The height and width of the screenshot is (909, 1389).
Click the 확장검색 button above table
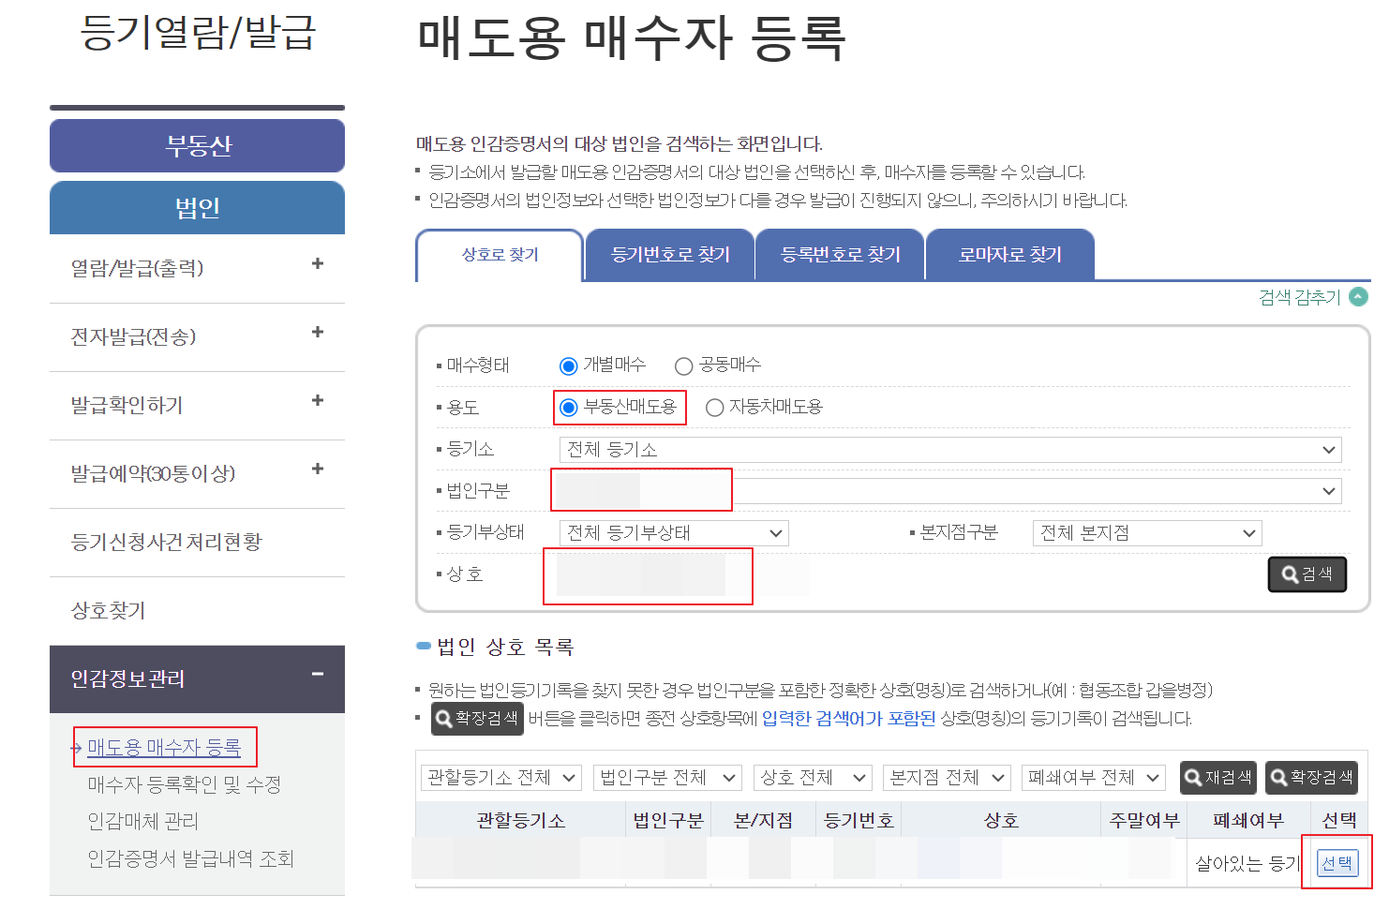(1311, 778)
